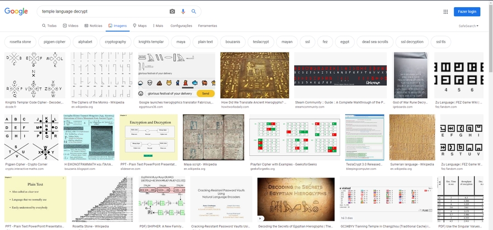Click the search box with temple language decrypt
This screenshot has width=493, height=230.
[x=101, y=11]
